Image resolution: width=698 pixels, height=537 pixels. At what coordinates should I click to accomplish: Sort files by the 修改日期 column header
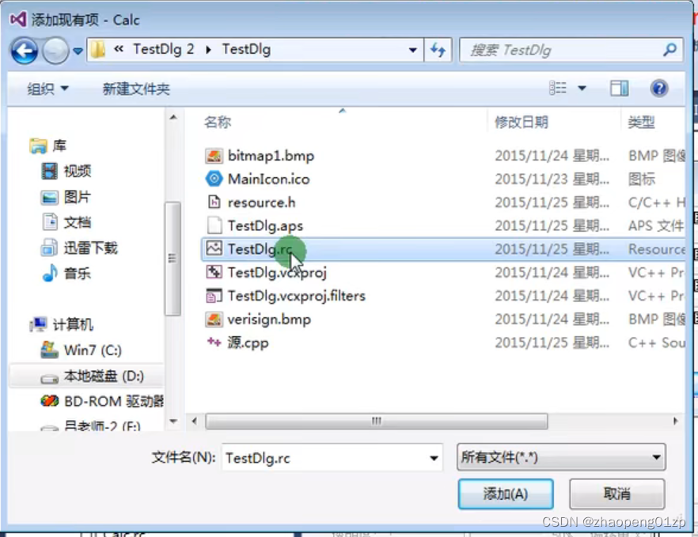point(522,122)
